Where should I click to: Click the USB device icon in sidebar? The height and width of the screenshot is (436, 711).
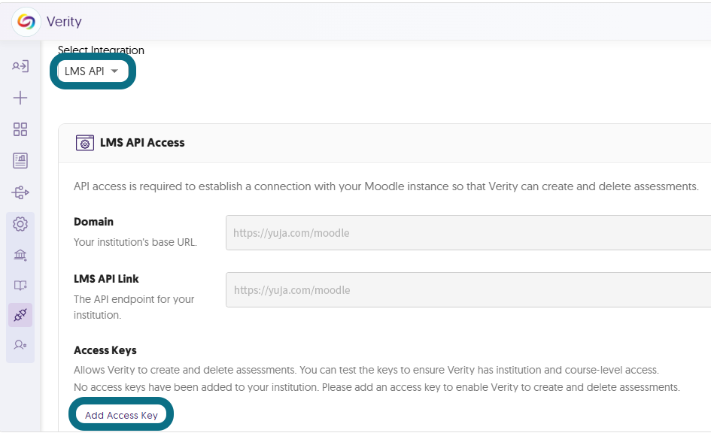pos(20,192)
